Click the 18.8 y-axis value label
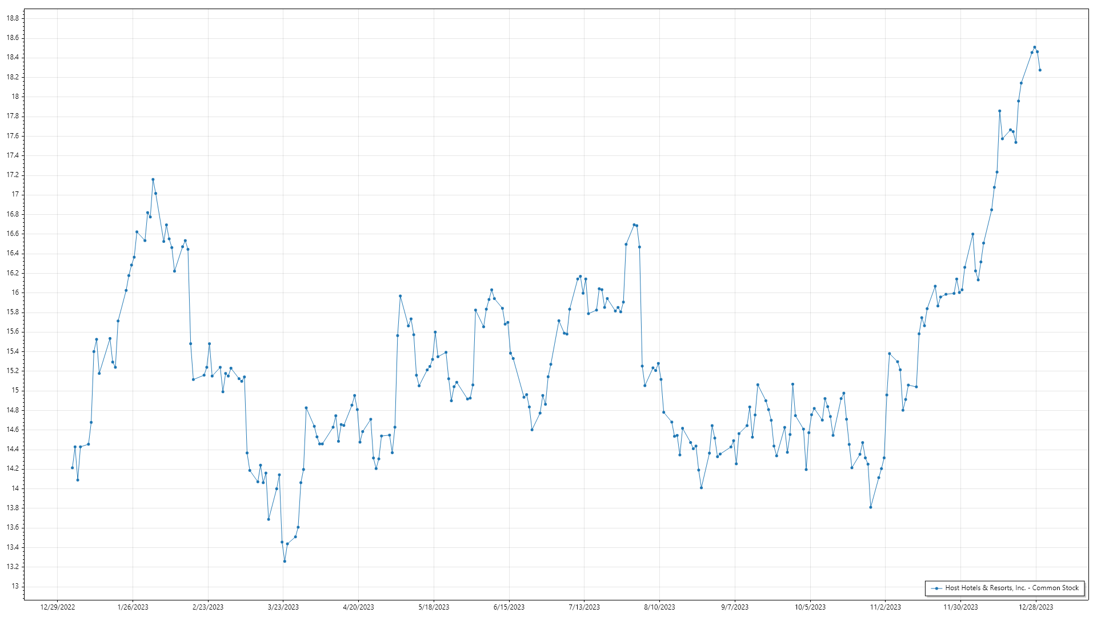Screen dimensions: 1097x617 (13, 18)
